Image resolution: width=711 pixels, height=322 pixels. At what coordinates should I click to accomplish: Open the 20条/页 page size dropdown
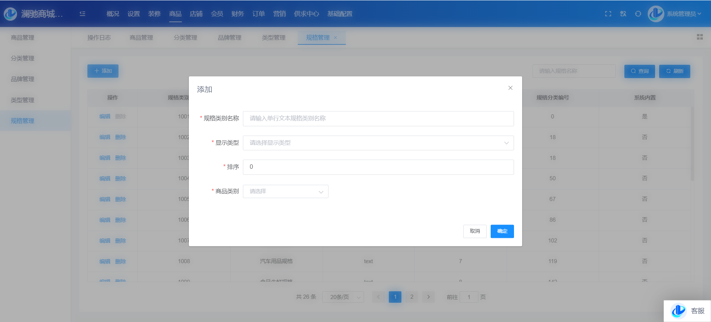(x=343, y=297)
